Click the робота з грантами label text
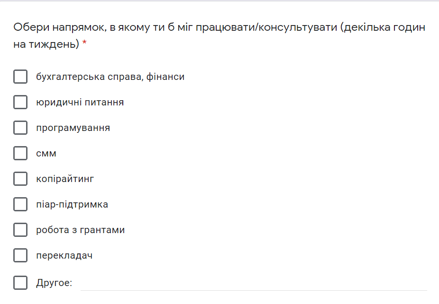This screenshot has height=304, width=439. coord(80,230)
